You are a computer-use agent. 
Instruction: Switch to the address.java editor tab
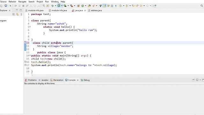click(x=95, y=11)
